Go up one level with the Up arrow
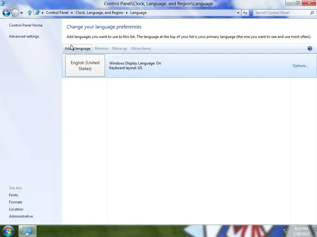The width and height of the screenshot is (317, 237). pyautogui.click(x=30, y=13)
